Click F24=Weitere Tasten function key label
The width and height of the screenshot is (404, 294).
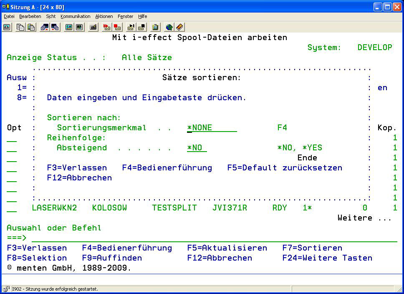pyautogui.click(x=327, y=258)
